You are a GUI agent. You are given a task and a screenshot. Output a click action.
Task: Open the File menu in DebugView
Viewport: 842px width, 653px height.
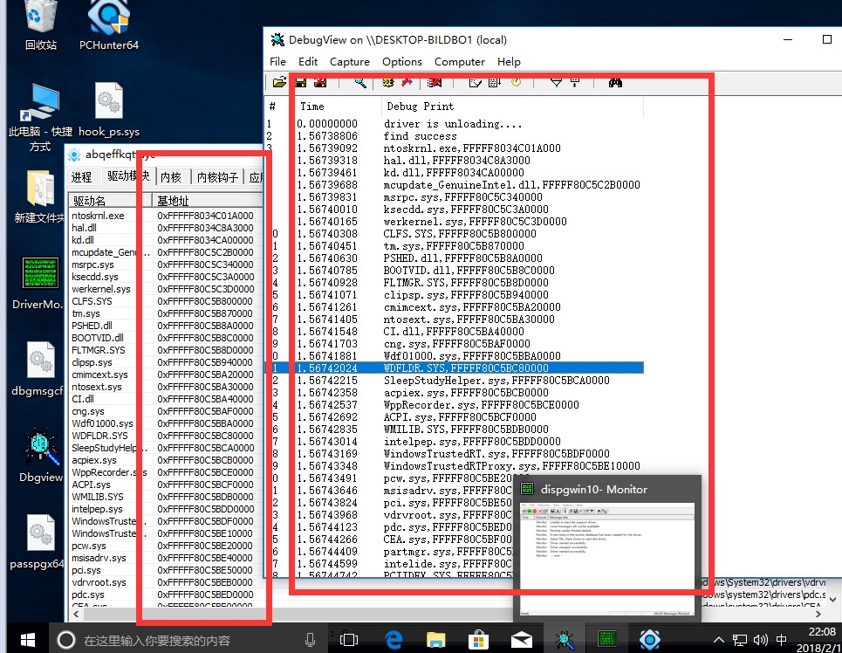277,62
